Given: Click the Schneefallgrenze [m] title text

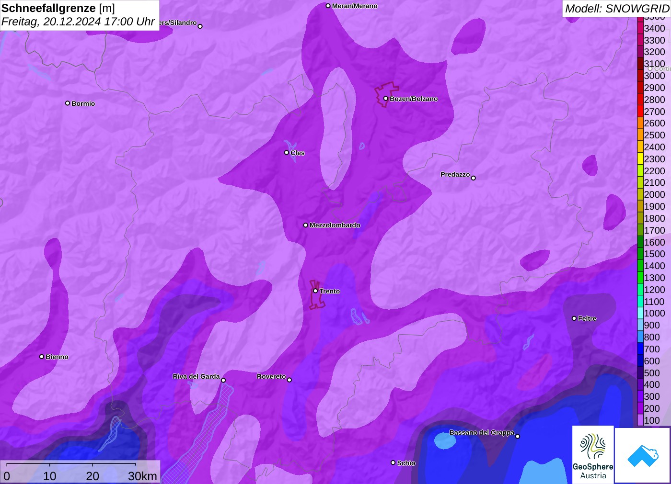Looking at the screenshot, I should [x=58, y=8].
